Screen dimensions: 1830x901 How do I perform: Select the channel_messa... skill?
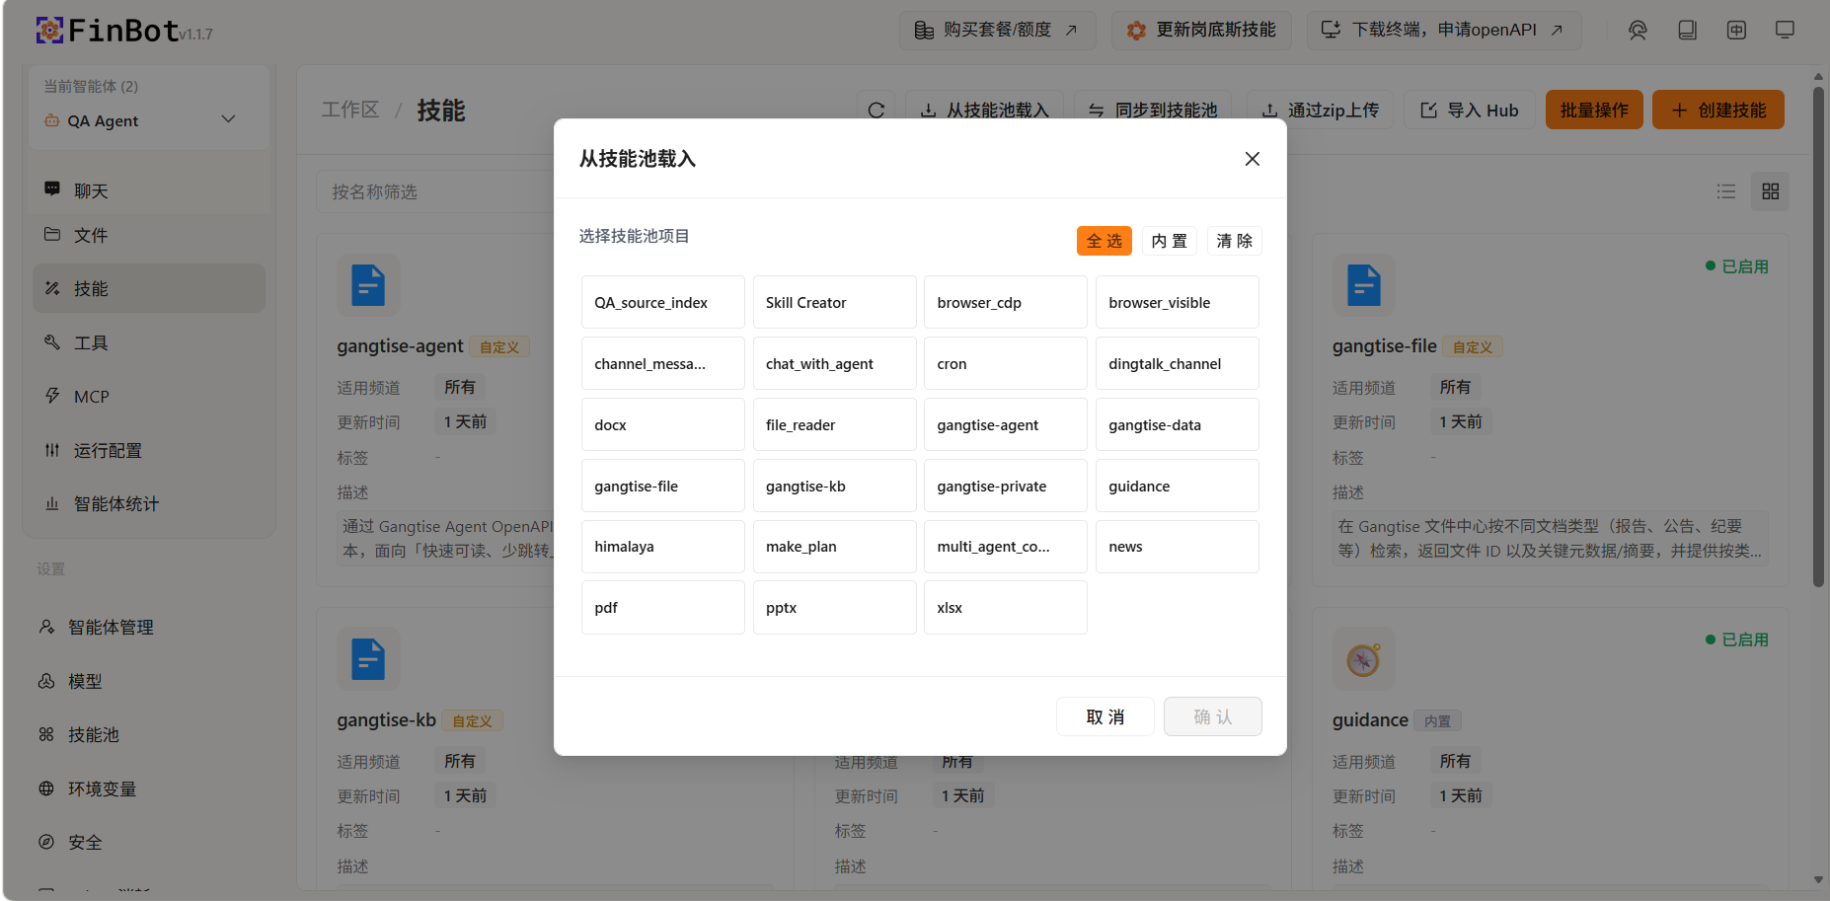[663, 363]
